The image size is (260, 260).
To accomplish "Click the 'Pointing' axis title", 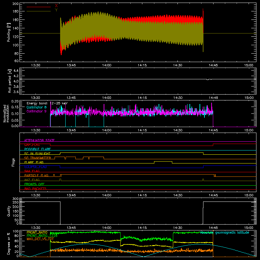I will point(9,32).
